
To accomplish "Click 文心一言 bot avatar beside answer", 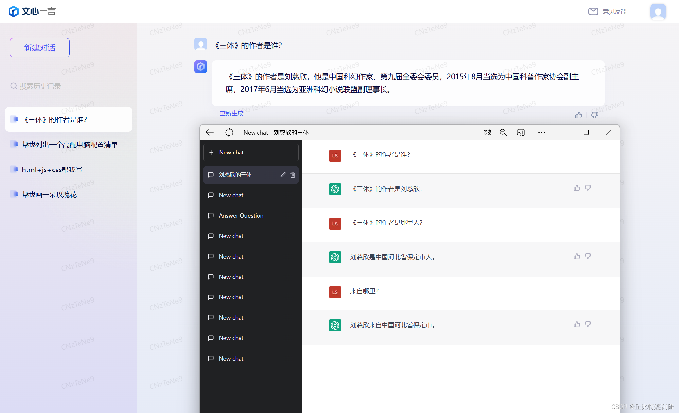I will [201, 66].
